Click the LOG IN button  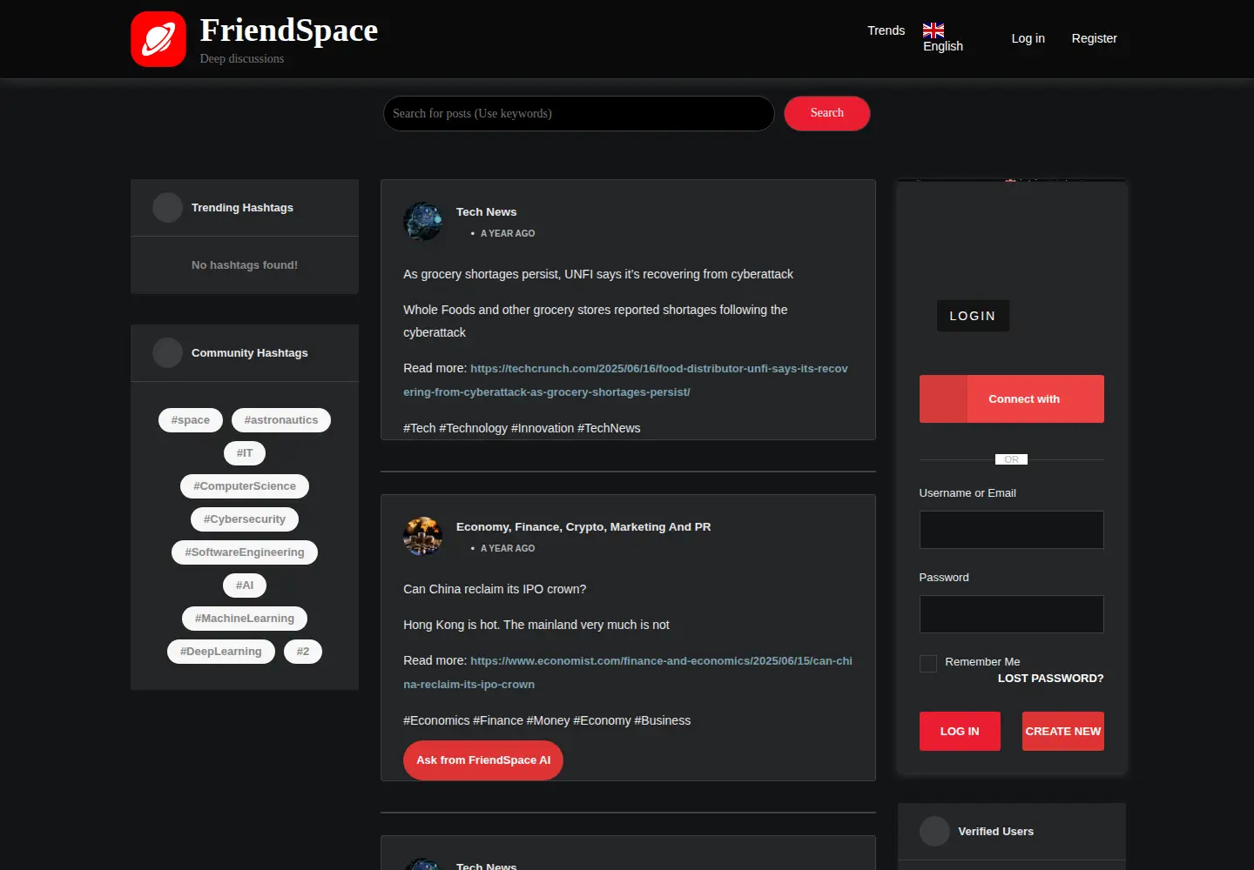(x=960, y=732)
